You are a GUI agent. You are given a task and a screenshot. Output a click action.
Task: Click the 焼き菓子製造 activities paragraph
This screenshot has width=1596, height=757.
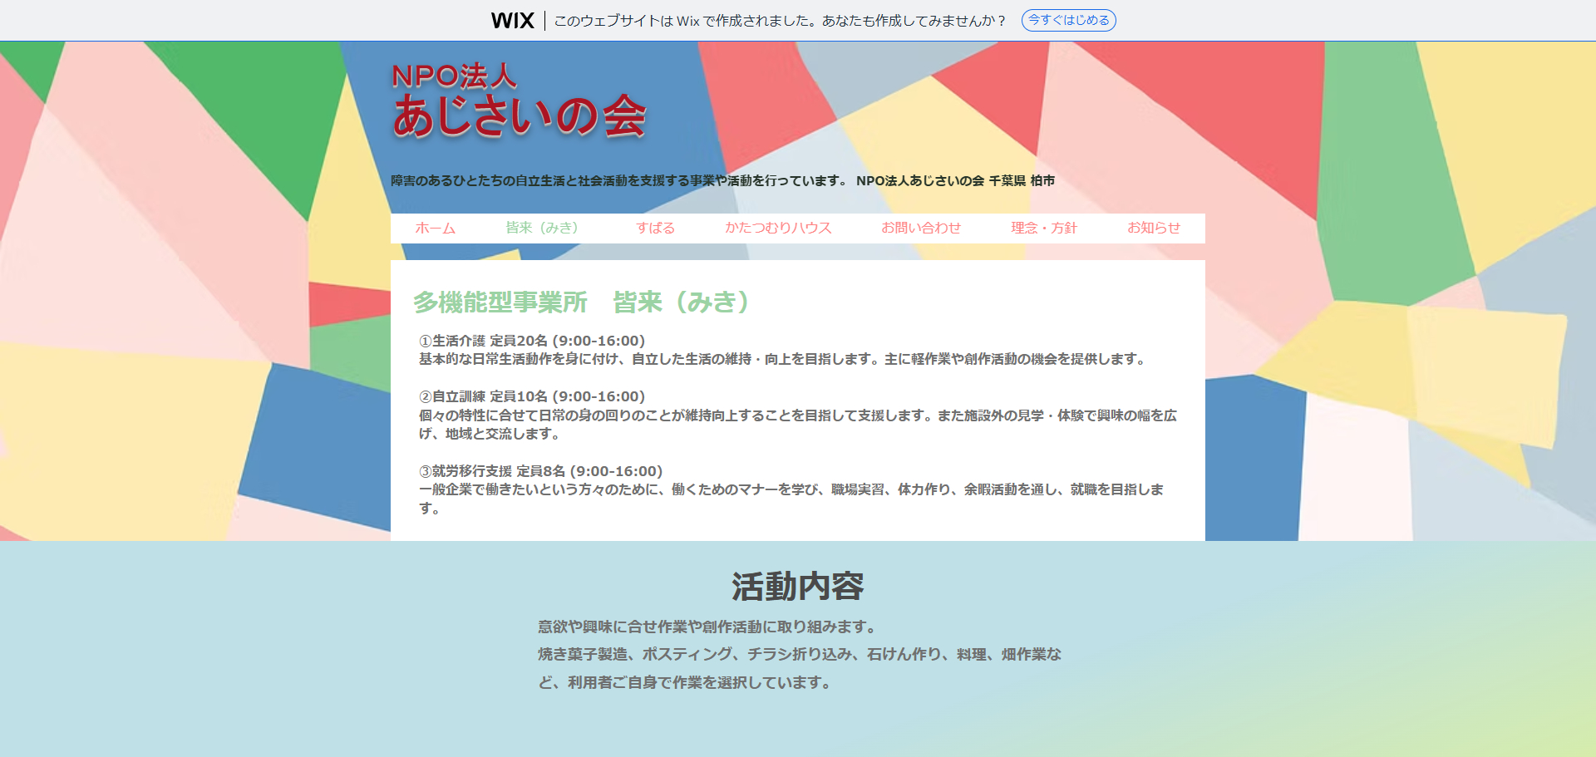pos(802,655)
